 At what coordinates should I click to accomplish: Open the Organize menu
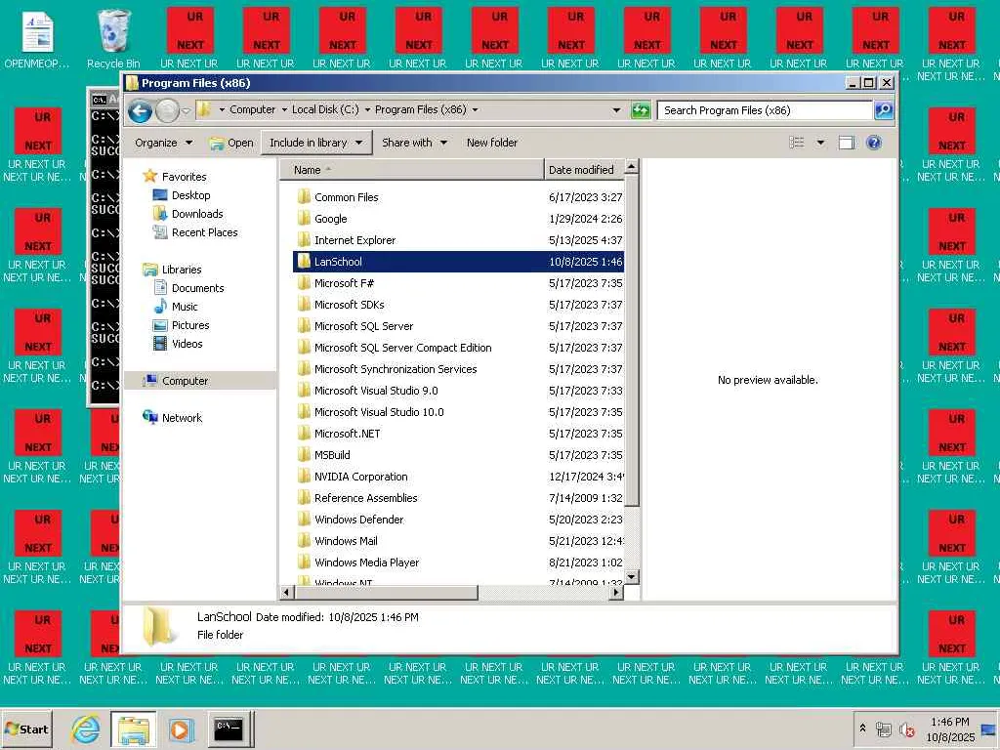pyautogui.click(x=163, y=143)
